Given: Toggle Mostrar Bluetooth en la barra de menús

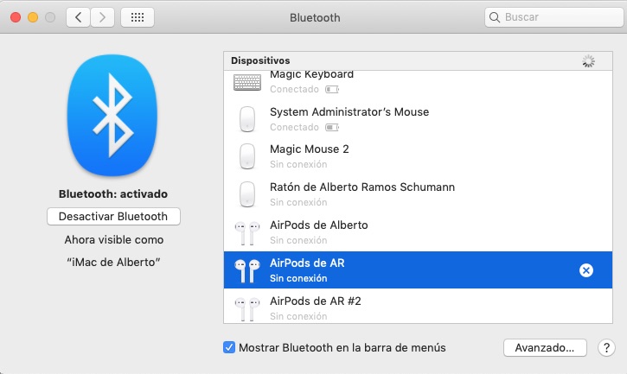Looking at the screenshot, I should point(229,347).
